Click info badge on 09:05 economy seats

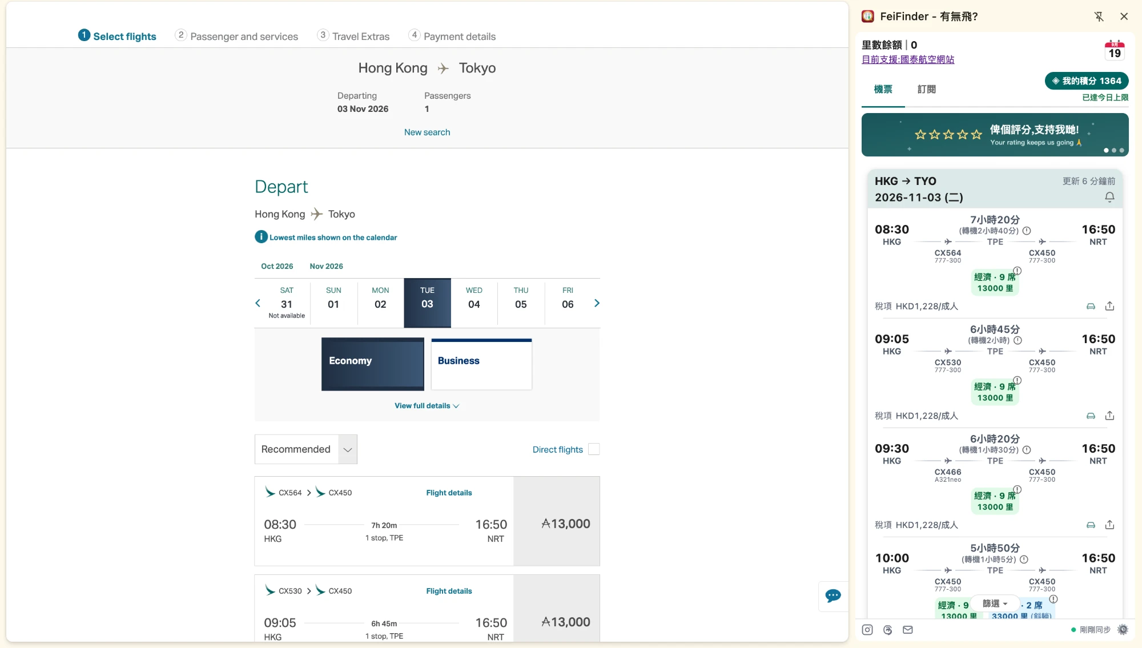tap(1017, 380)
